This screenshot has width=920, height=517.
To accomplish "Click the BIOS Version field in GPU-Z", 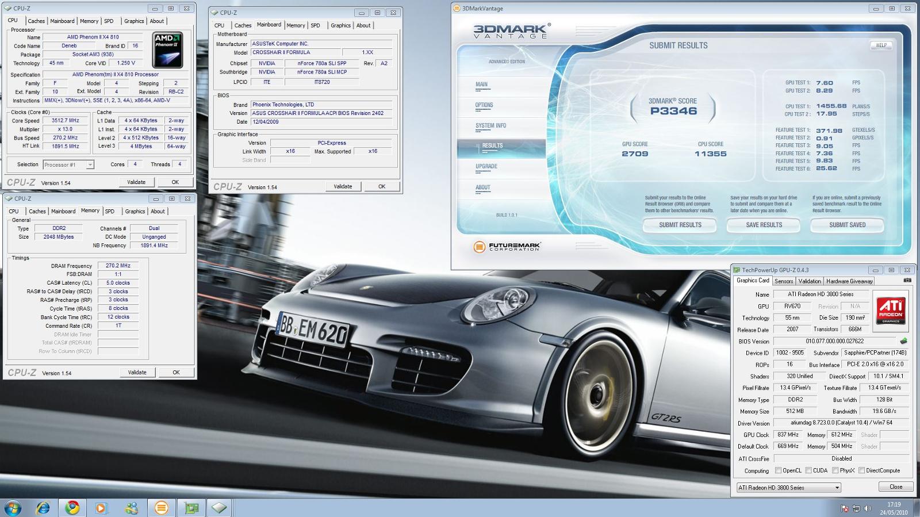I will pyautogui.click(x=834, y=341).
